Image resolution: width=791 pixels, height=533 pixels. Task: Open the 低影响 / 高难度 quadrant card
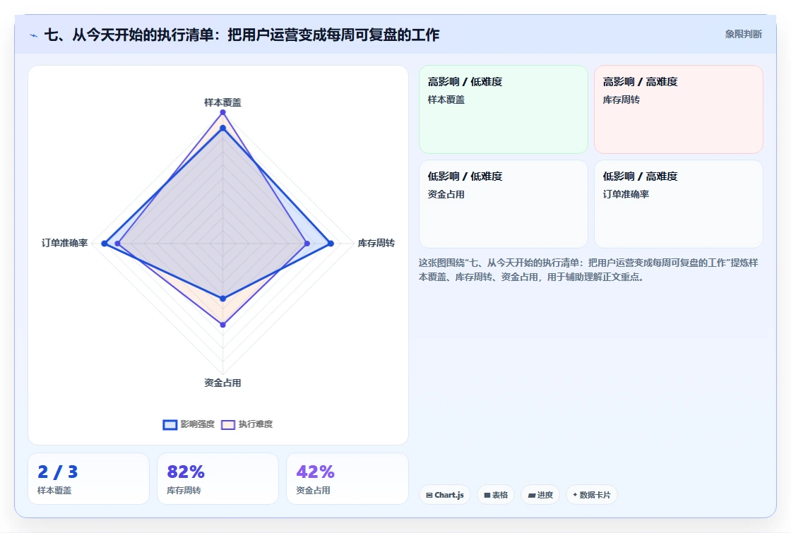tap(679, 204)
